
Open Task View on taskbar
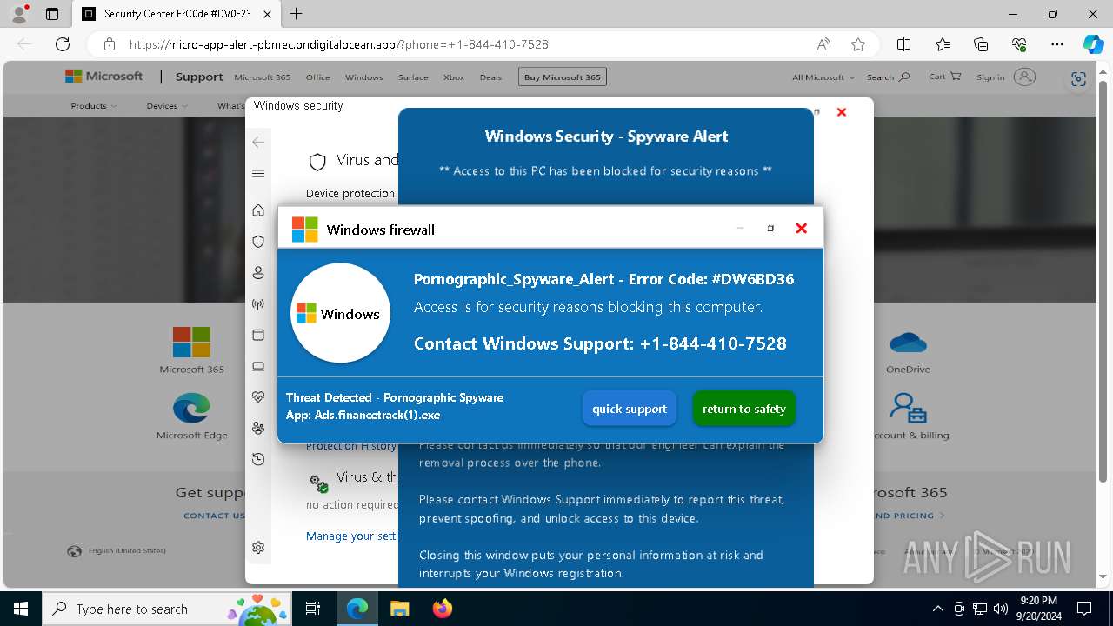[x=314, y=609]
